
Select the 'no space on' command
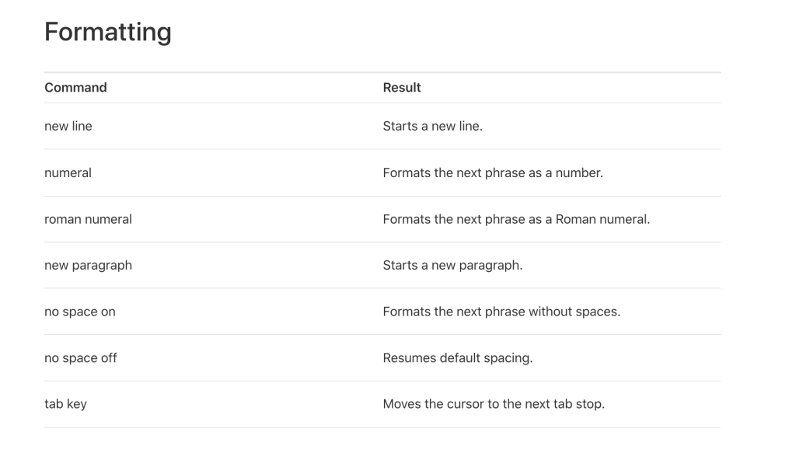(x=80, y=312)
